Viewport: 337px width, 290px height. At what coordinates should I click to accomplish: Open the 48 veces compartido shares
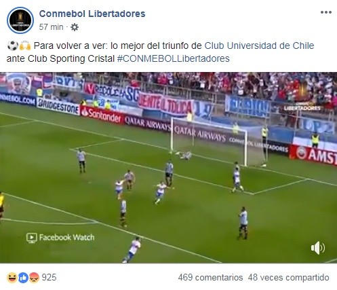tap(288, 278)
